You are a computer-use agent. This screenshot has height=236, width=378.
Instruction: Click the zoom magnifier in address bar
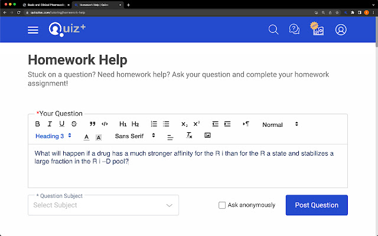323,12
